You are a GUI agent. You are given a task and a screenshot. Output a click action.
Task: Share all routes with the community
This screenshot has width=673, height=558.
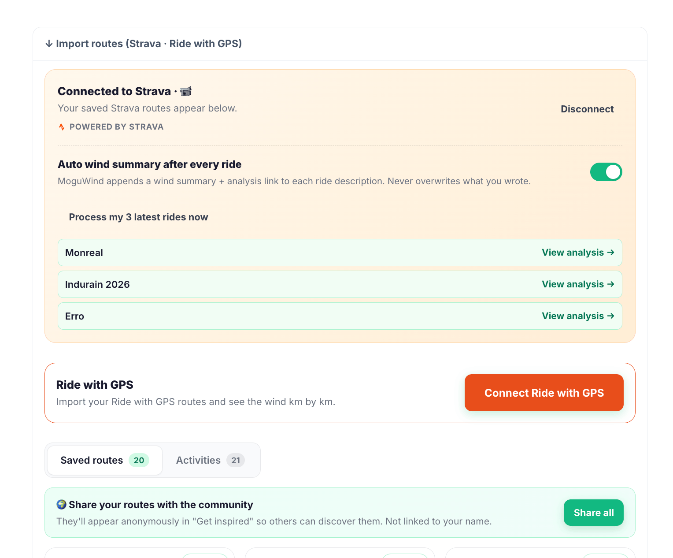click(593, 513)
